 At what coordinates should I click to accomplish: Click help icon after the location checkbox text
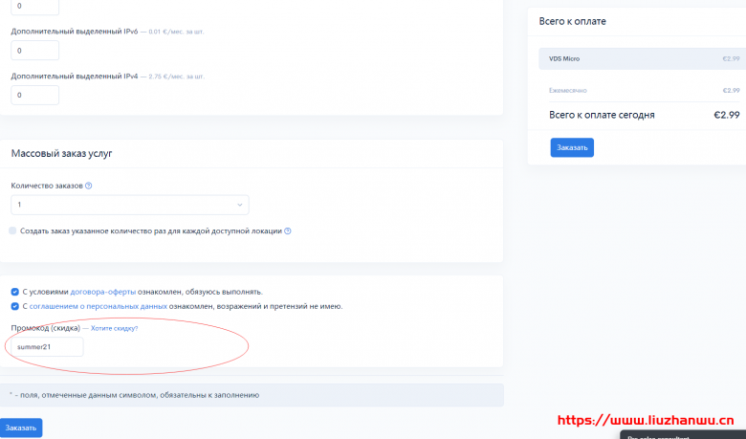tap(287, 230)
